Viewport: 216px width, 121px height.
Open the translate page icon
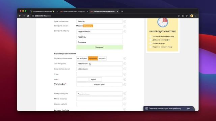(x=183, y=16)
